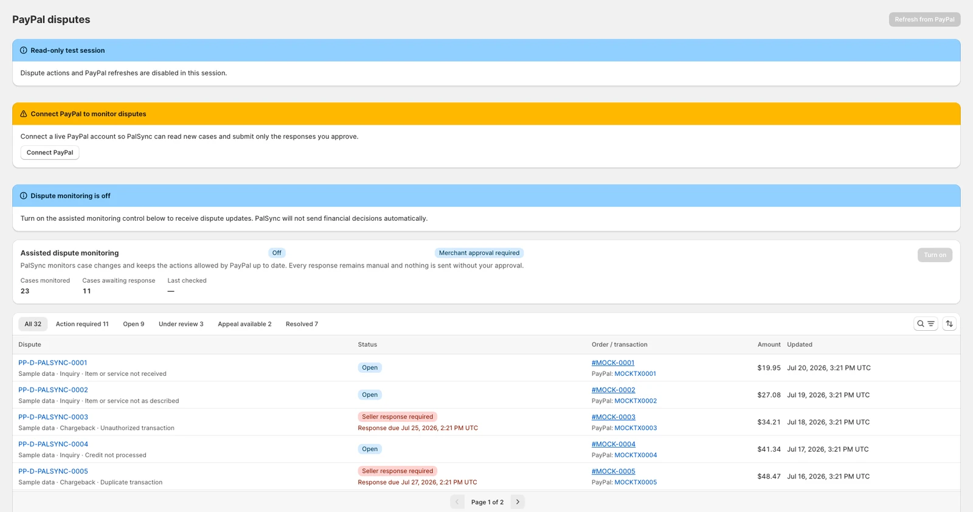
Task: Click the Updated column header
Action: coord(800,345)
